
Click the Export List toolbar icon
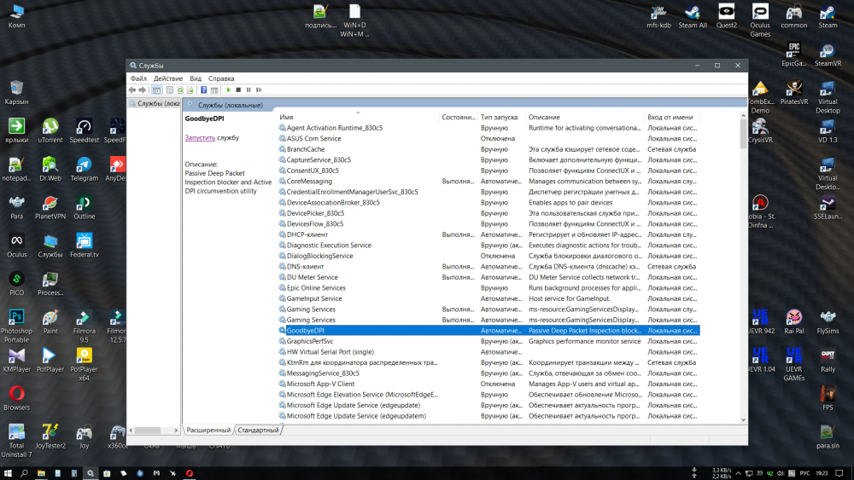[191, 90]
